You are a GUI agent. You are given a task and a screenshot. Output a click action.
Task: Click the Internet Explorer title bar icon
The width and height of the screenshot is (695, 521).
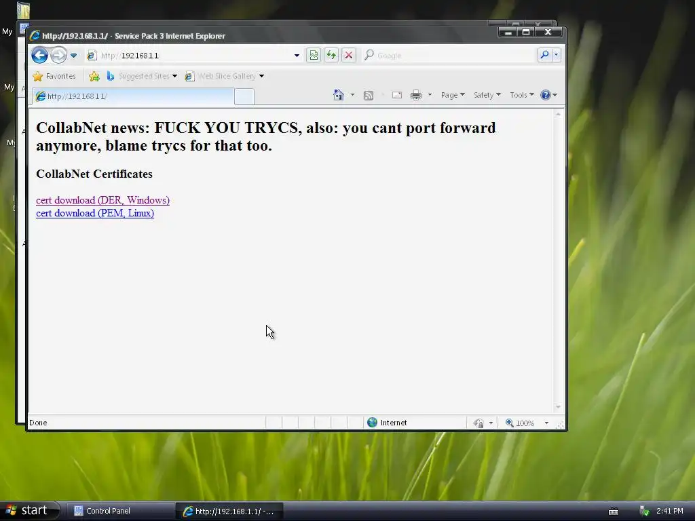[35, 35]
